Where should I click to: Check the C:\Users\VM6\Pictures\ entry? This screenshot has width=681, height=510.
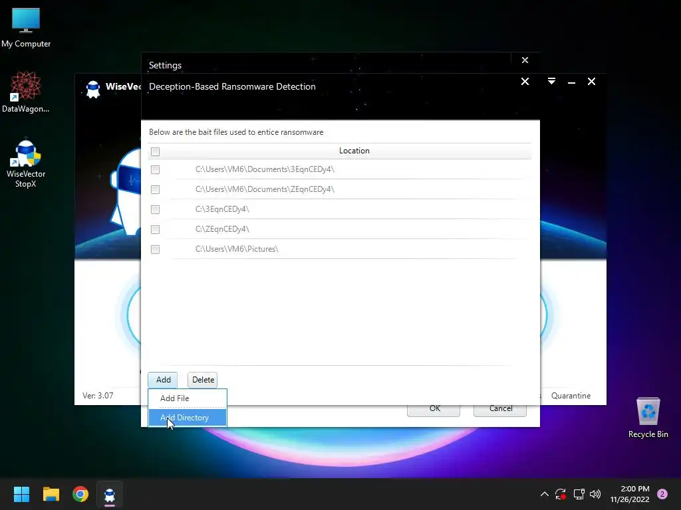click(155, 250)
